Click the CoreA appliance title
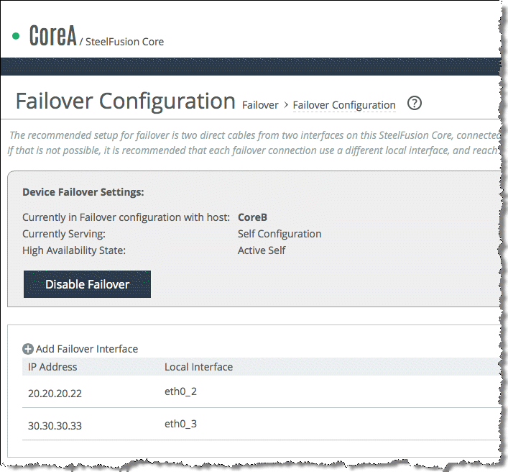Screen dimensions: 508x472 [x=52, y=35]
